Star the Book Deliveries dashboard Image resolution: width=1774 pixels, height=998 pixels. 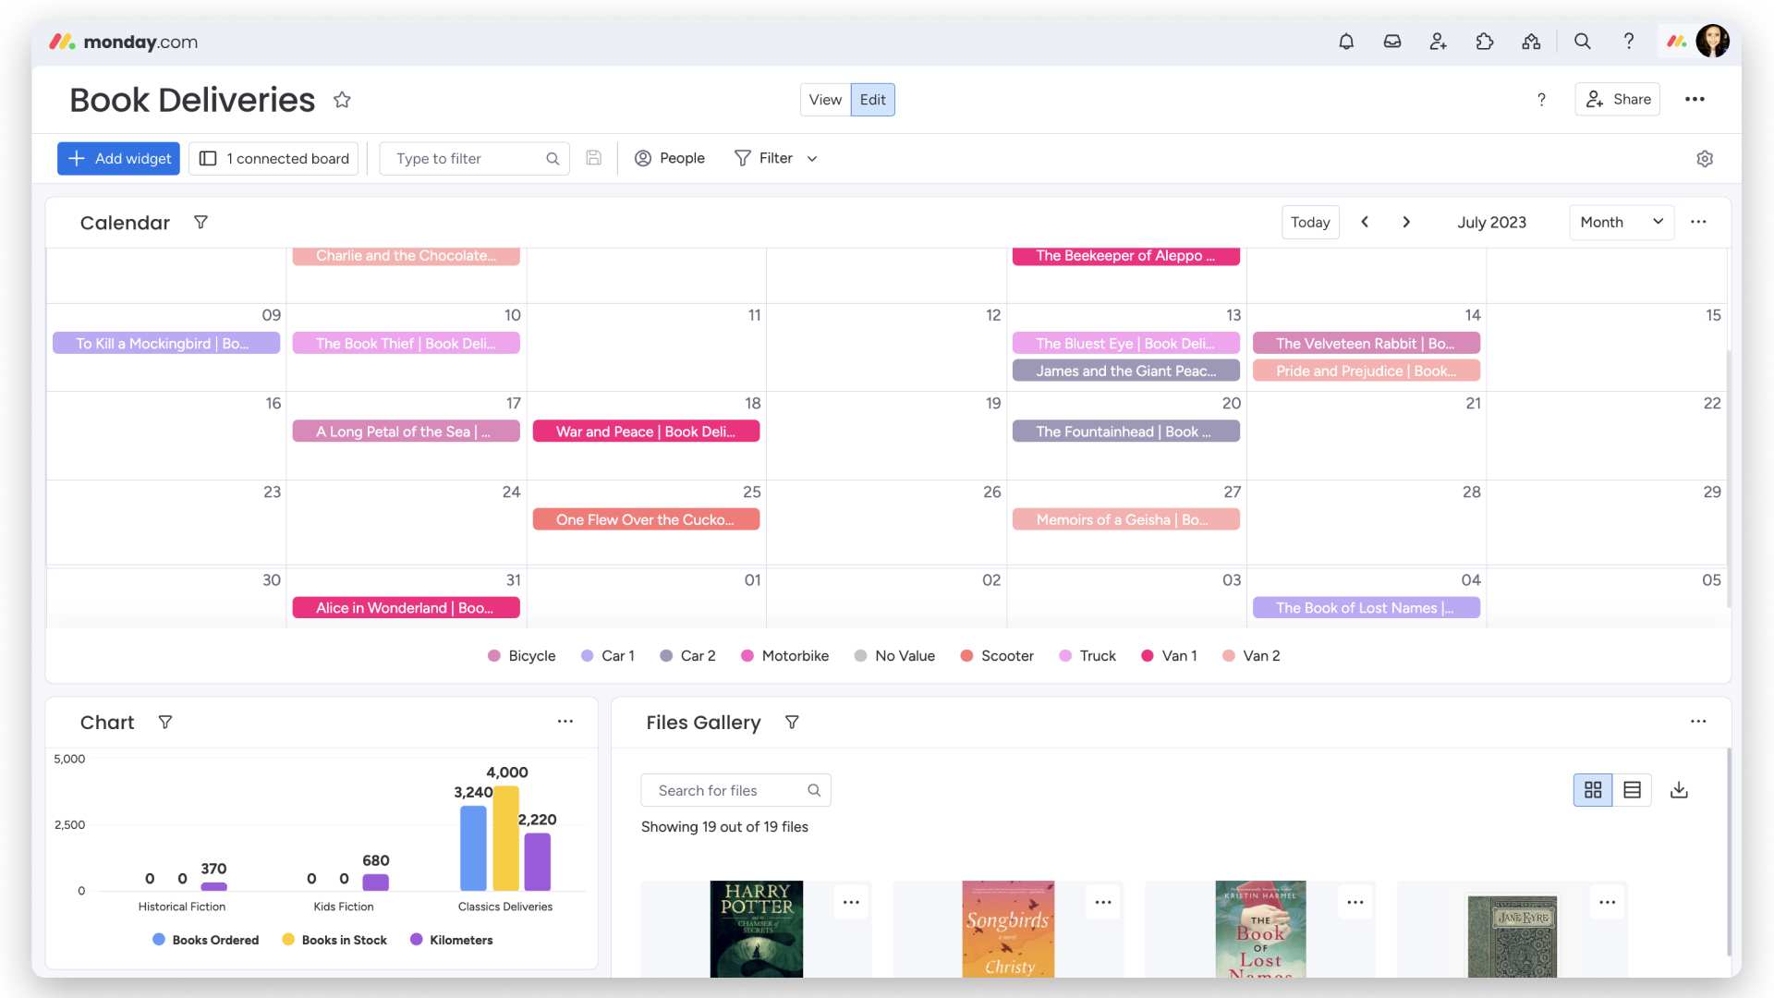[342, 100]
